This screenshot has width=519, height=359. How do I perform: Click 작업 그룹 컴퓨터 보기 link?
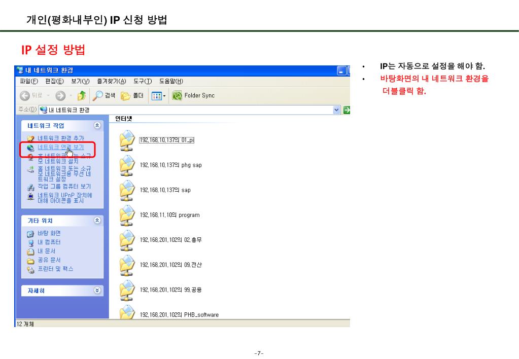(x=64, y=186)
